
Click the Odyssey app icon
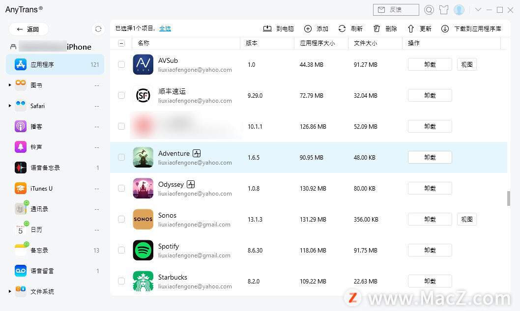click(143, 188)
